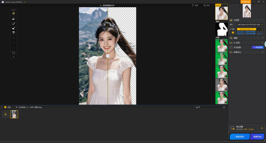Click the thumbnail size slider

coord(210,107)
